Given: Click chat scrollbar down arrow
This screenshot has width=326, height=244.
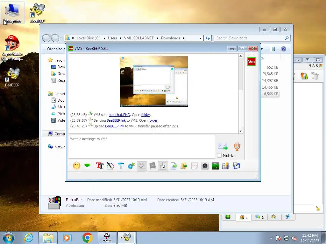Looking at the screenshot, I should pos(241,131).
